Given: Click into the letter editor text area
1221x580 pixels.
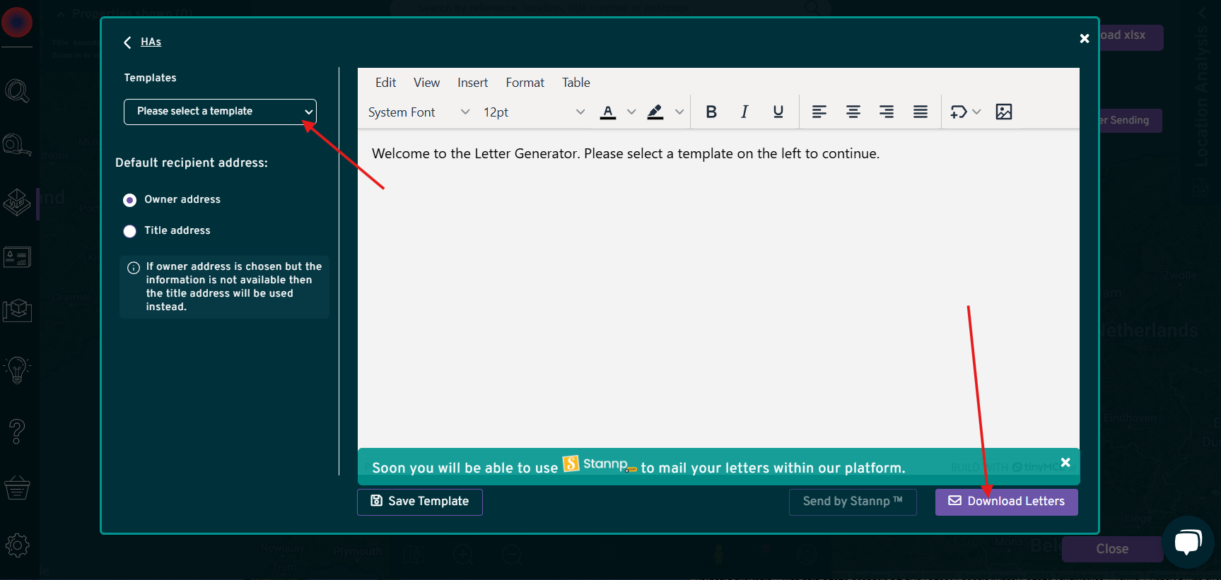Looking at the screenshot, I should pyautogui.click(x=718, y=290).
